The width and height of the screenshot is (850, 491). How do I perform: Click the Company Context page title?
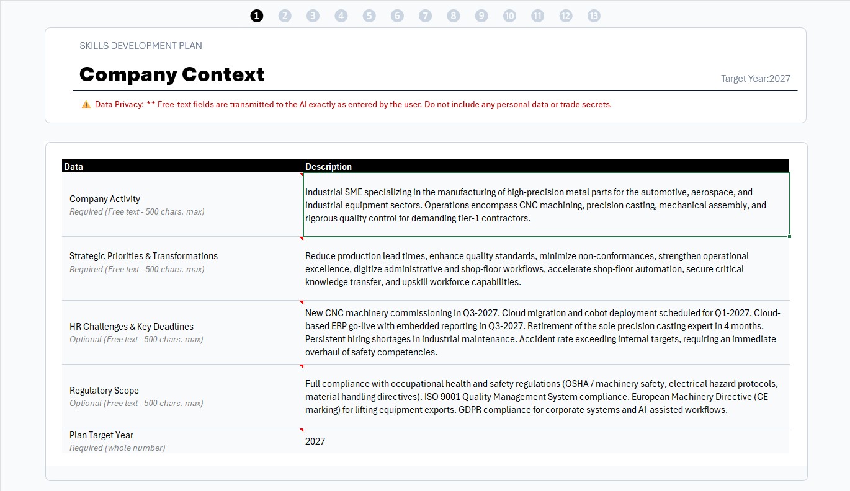172,74
